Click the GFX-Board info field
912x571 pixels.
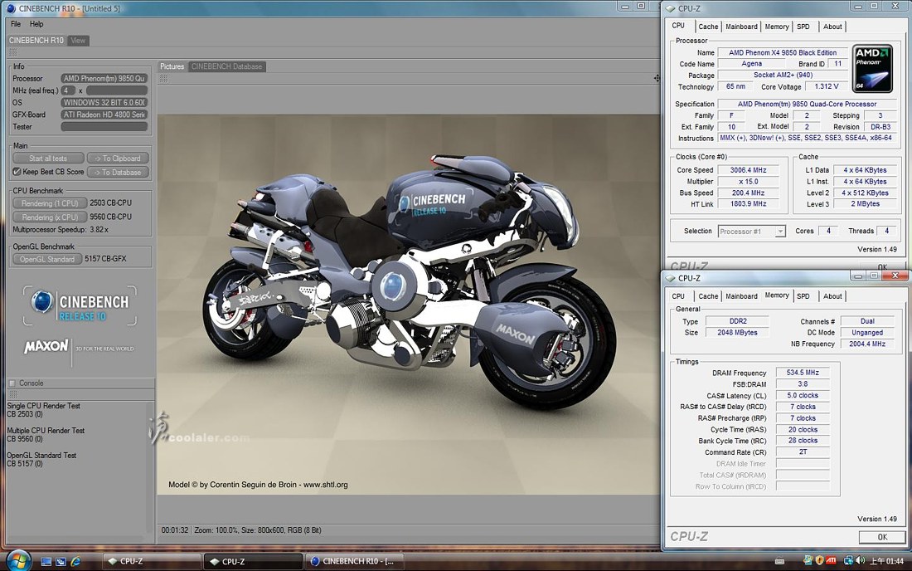click(104, 115)
